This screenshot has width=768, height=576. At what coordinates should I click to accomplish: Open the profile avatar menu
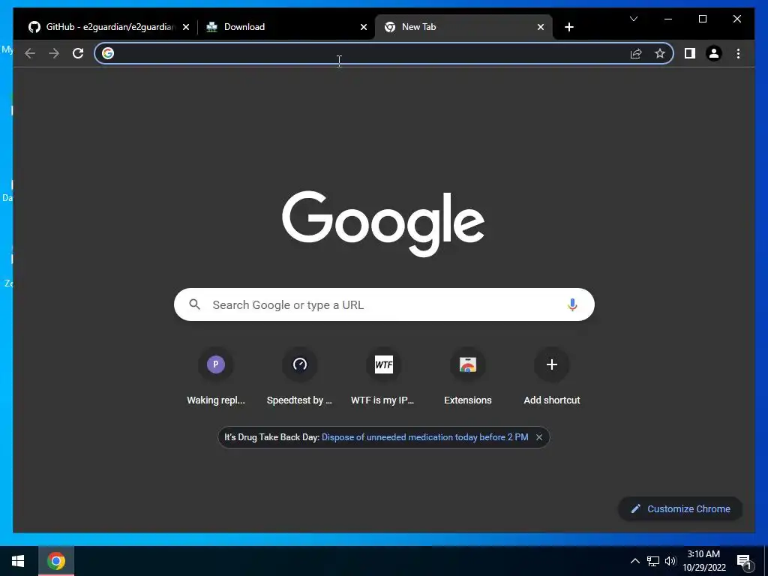714,53
